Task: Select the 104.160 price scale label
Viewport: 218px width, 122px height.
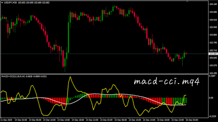Action: pyautogui.click(x=213, y=4)
